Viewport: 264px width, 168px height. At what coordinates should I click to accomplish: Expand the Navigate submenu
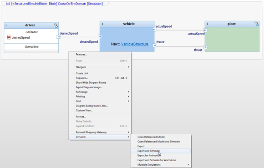click(x=100, y=67)
